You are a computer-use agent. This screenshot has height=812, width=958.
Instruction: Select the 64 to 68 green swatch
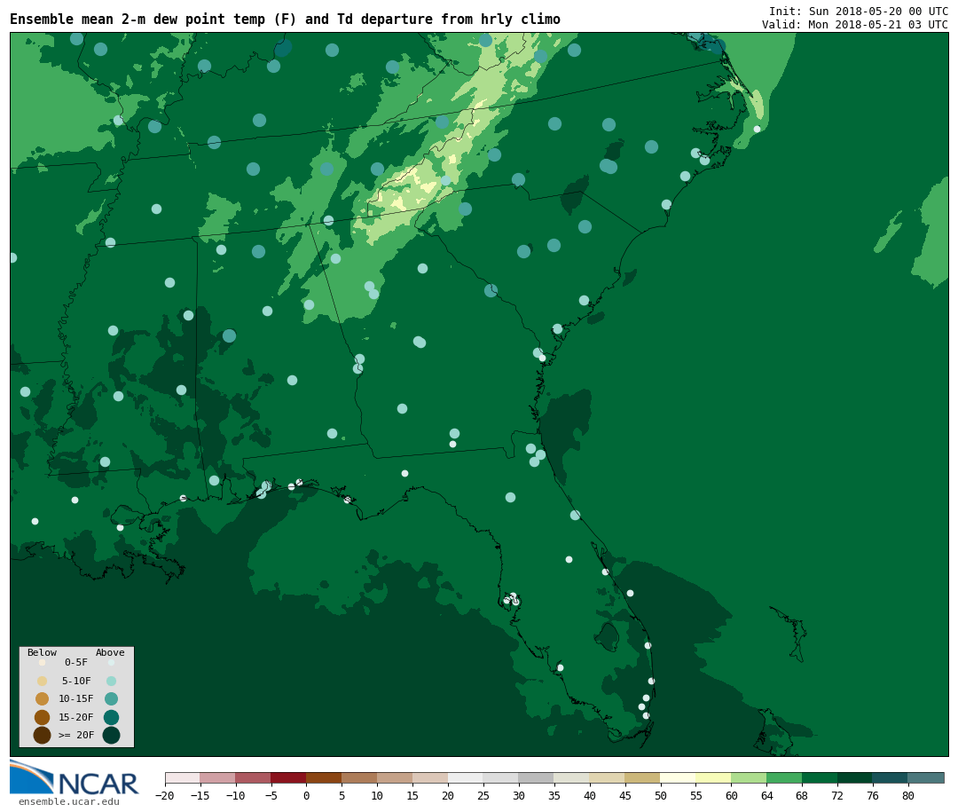pyautogui.click(x=785, y=778)
